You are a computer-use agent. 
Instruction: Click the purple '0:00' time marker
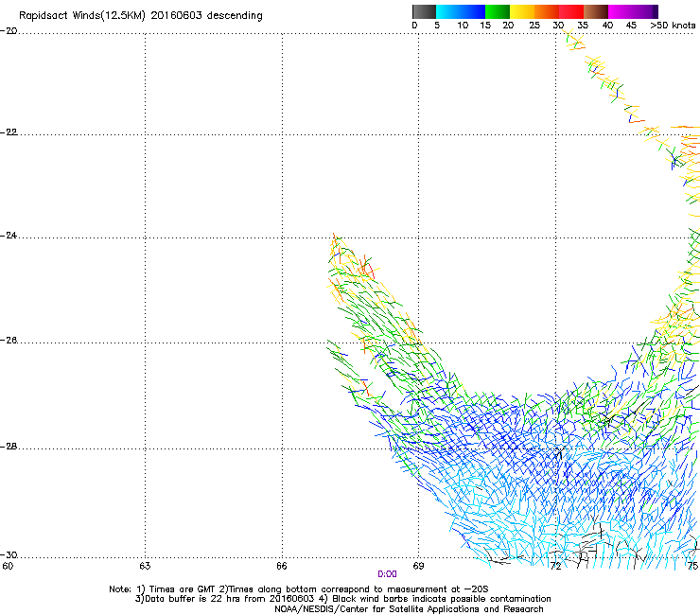(387, 574)
